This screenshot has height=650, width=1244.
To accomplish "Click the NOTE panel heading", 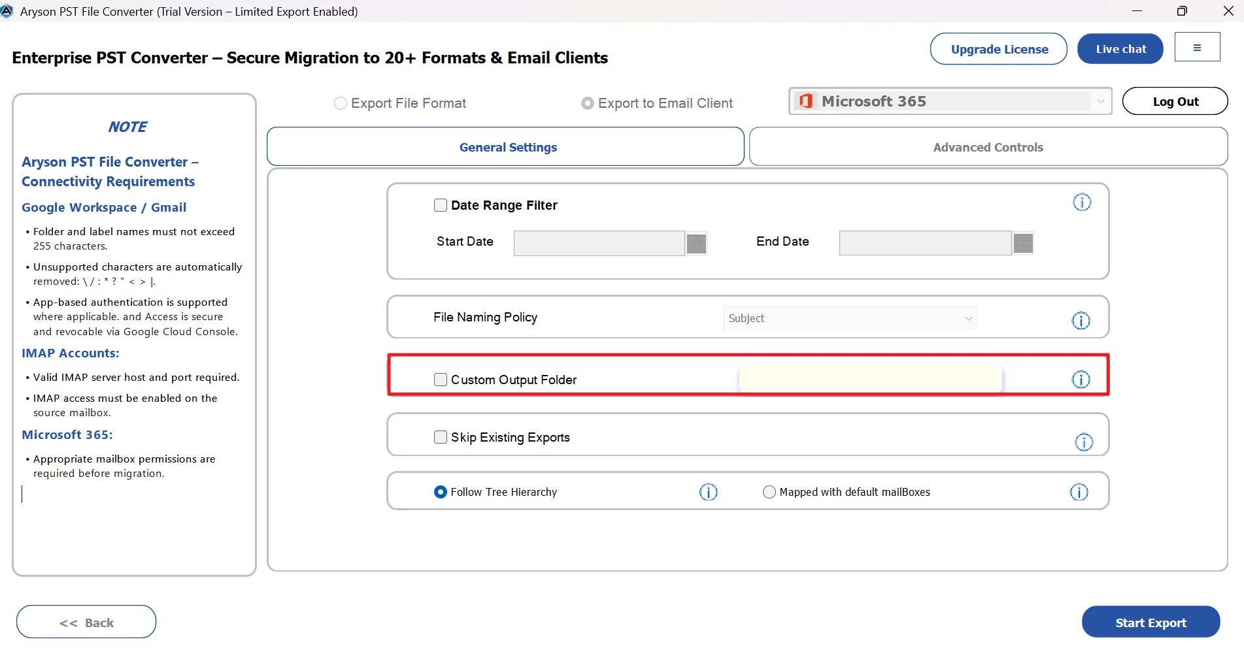I will click(127, 127).
